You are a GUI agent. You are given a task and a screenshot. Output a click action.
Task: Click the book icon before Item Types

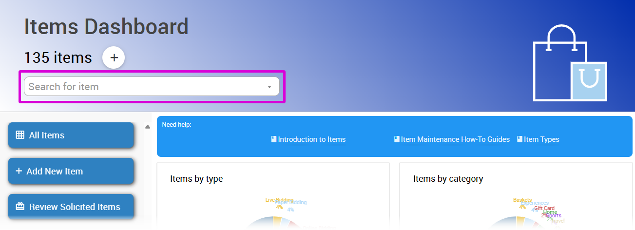point(520,139)
